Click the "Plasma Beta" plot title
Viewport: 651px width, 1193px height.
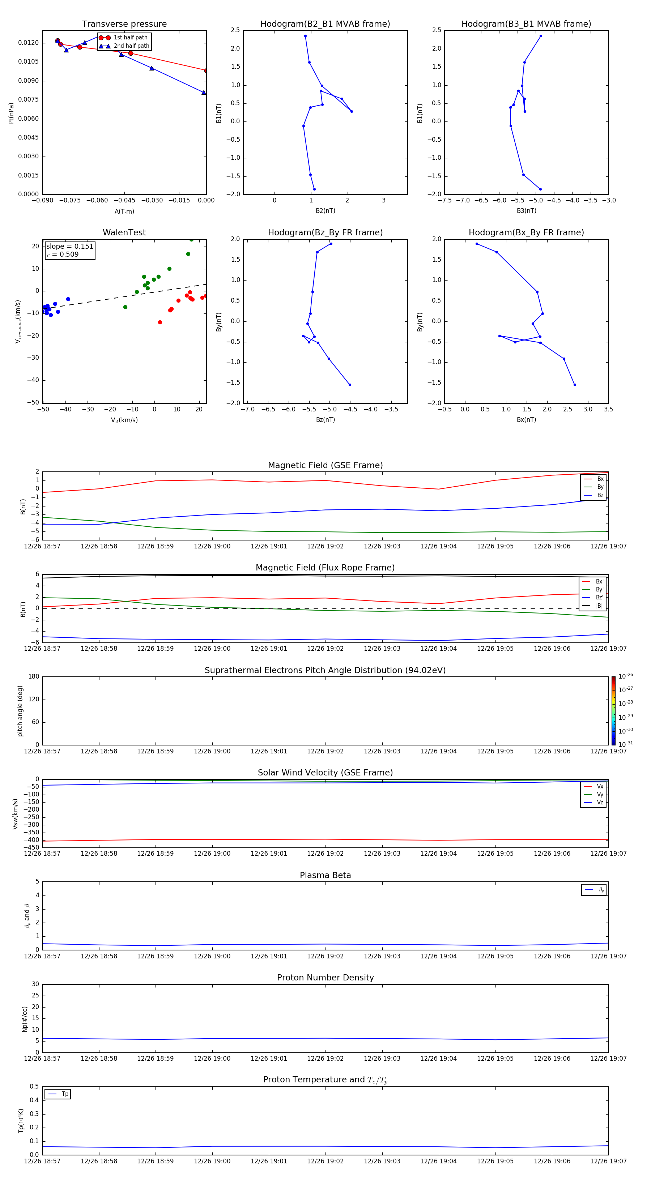(x=325, y=876)
